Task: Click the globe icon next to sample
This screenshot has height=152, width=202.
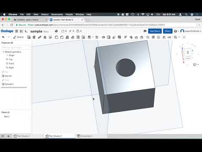Action: (x=56, y=31)
